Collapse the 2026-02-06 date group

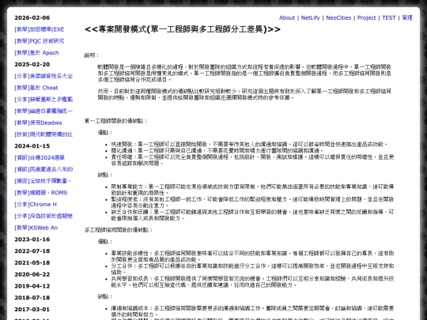pos(32,17)
